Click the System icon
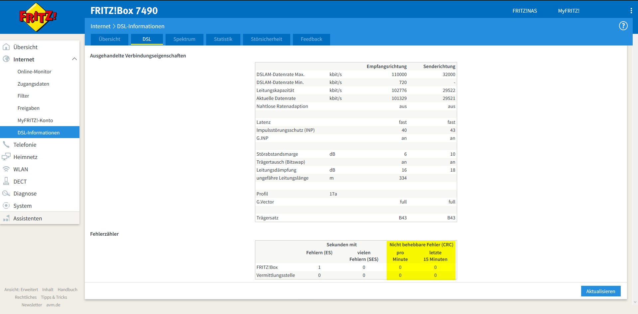 tap(6, 205)
